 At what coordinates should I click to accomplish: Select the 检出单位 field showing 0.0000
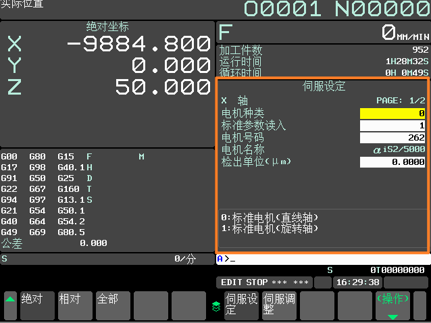pyautogui.click(x=392, y=162)
